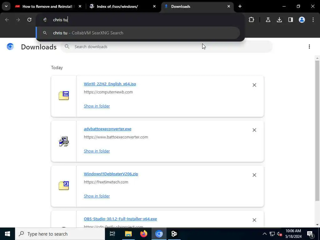Launch Firefox from the taskbar
This screenshot has height=240, width=320.
[144, 234]
